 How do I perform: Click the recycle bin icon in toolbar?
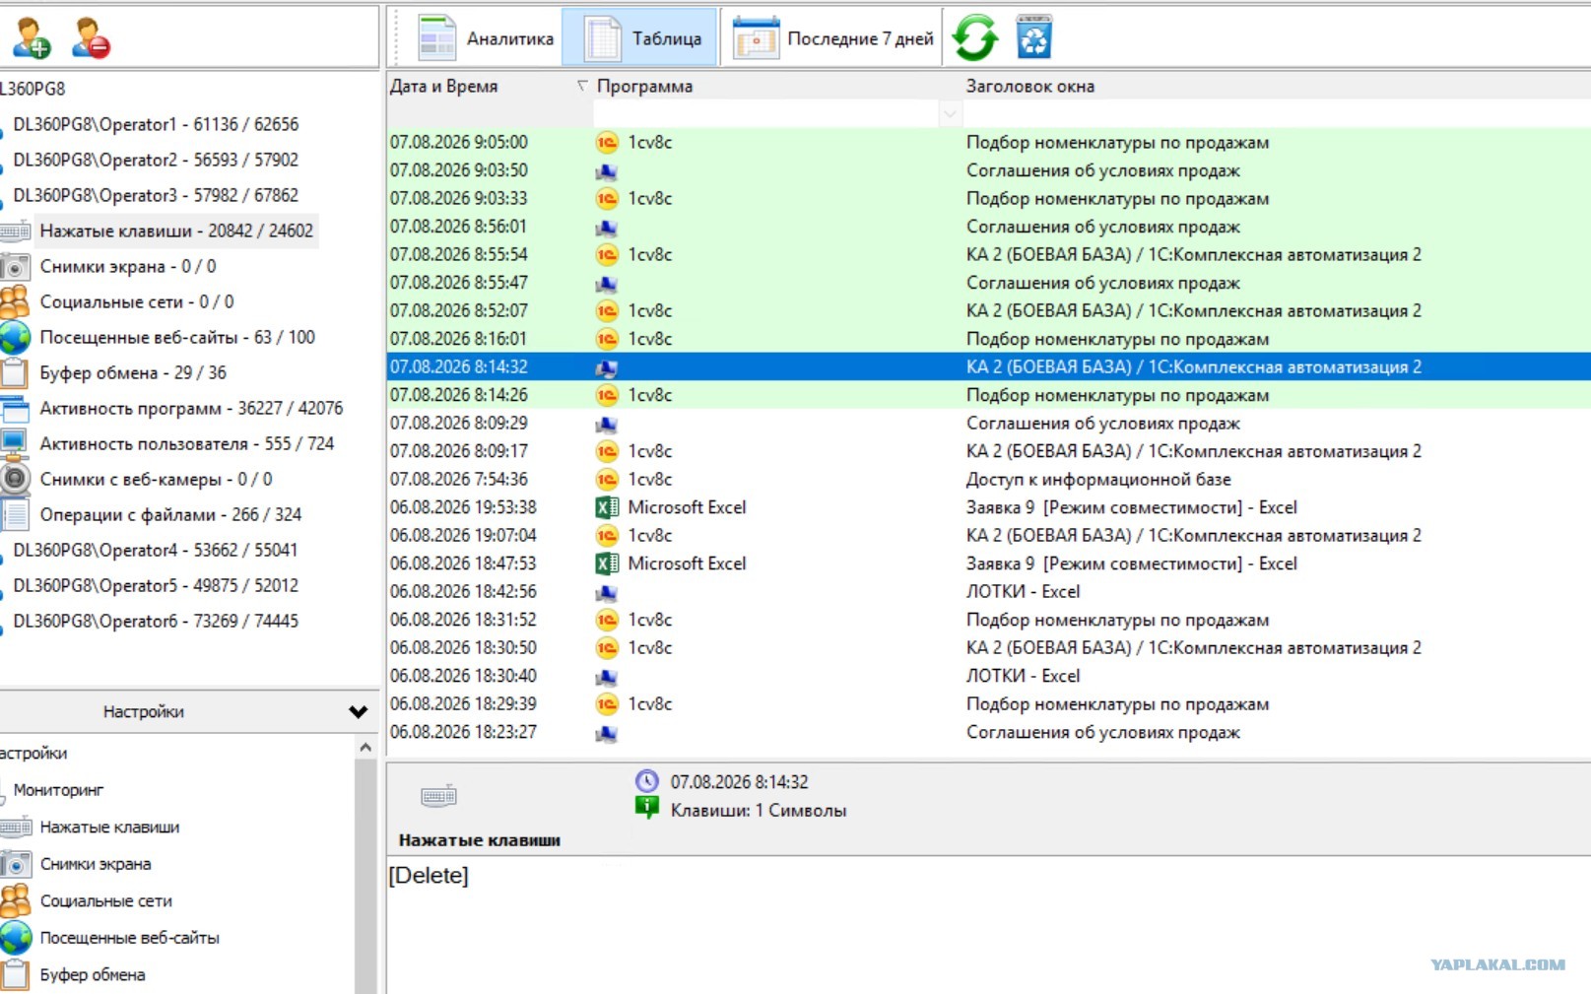tap(1034, 37)
